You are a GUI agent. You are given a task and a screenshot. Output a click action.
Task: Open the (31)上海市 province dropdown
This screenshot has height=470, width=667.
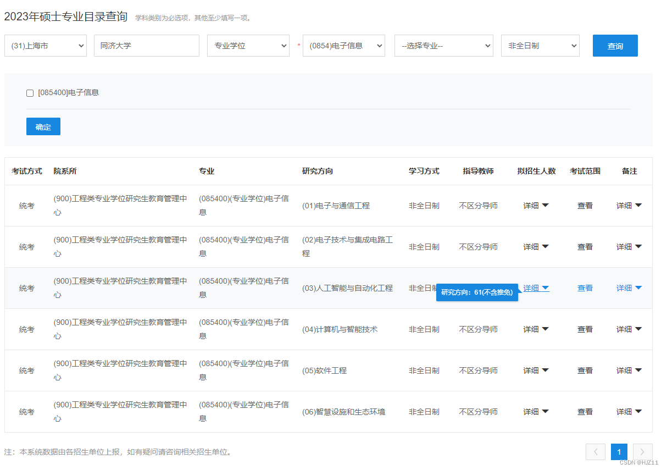tap(45, 46)
